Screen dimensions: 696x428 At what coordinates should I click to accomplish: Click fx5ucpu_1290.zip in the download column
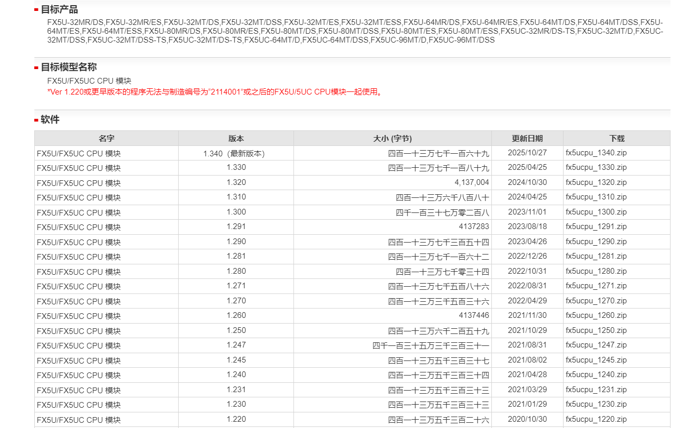coord(596,242)
